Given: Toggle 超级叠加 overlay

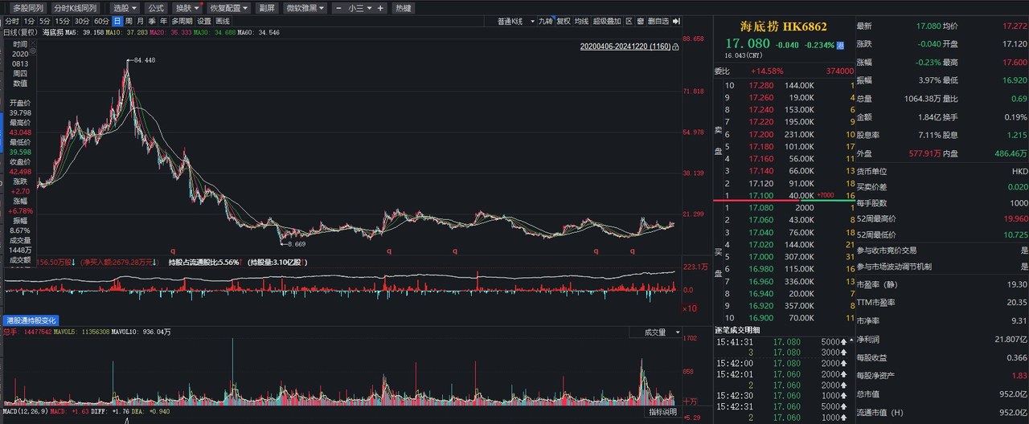Looking at the screenshot, I should 607,21.
